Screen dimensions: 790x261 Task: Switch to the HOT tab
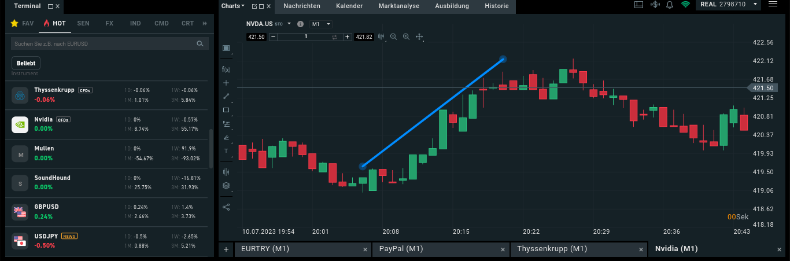point(54,23)
